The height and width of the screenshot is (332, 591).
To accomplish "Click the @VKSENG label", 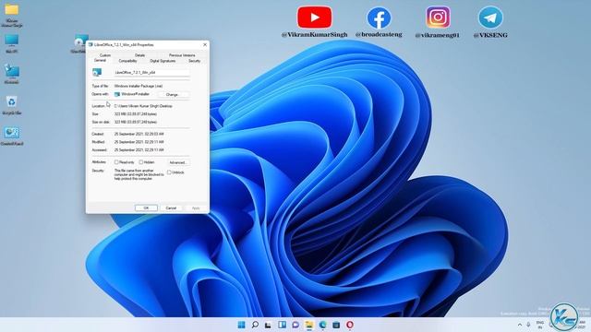I will coord(490,35).
